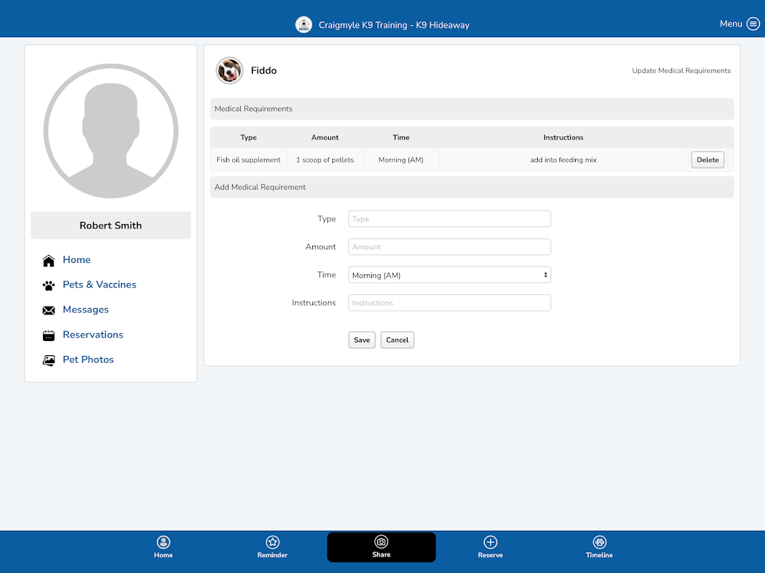Screen dimensions: 765x573
Task: Click the 'Fish oil supplement' table cell
Action: point(249,160)
